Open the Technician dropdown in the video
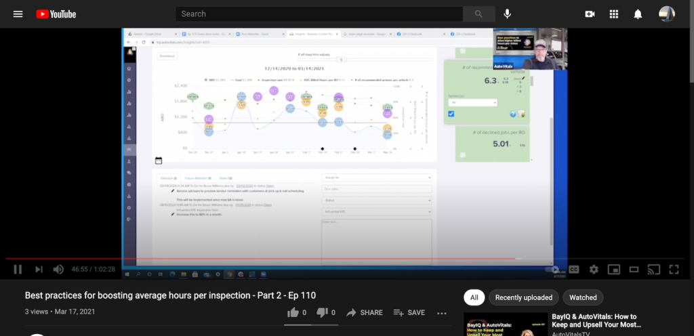This screenshot has height=336, width=694. 472,102
